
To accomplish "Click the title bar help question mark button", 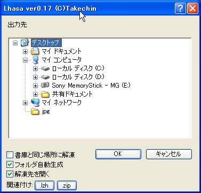I will pyautogui.click(x=180, y=9).
